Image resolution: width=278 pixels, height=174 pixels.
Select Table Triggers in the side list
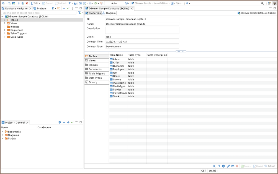click(97, 74)
